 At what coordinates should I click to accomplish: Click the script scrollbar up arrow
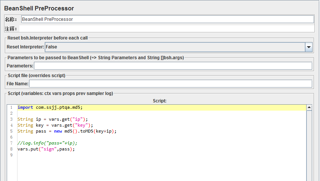coord(309,107)
